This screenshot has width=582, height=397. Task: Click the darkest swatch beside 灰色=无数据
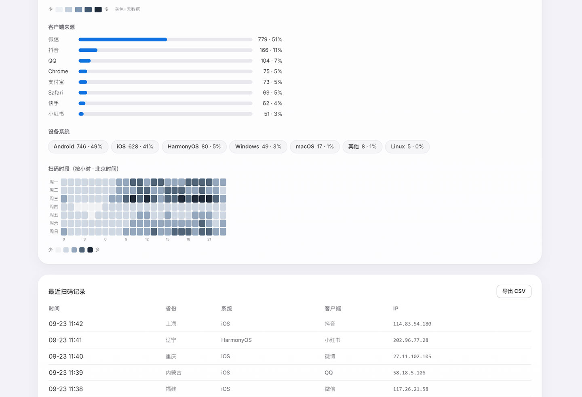pos(98,9)
